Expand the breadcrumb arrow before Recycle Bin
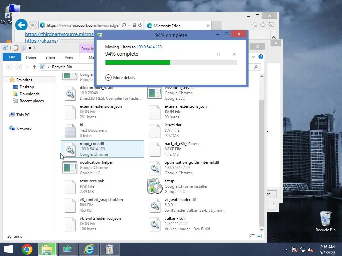The image size is (342, 256). click(48, 67)
